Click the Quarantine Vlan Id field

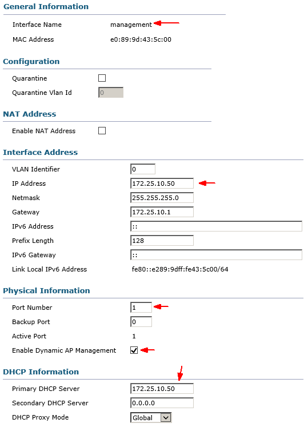pyautogui.click(x=111, y=93)
